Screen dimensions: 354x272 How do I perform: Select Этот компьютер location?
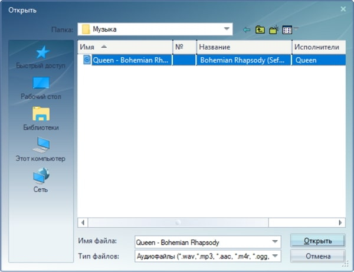pyautogui.click(x=41, y=149)
